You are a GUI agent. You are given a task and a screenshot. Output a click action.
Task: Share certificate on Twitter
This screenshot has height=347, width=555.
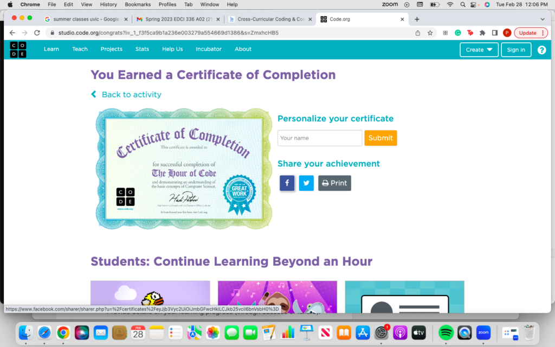[x=306, y=183]
